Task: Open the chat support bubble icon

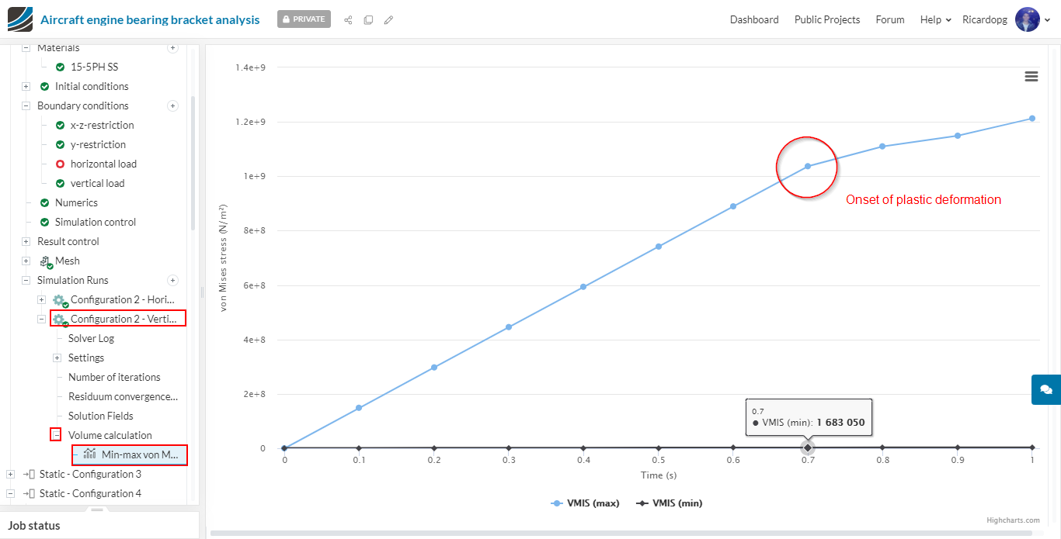Action: click(x=1046, y=389)
